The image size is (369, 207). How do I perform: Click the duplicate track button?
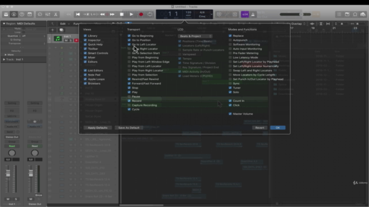click(x=62, y=30)
